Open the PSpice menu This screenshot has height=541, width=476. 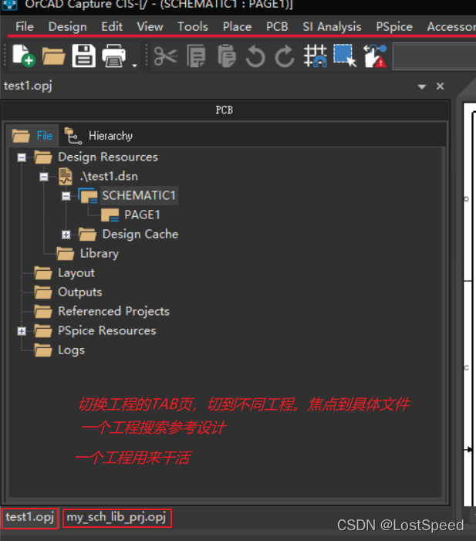pos(394,26)
